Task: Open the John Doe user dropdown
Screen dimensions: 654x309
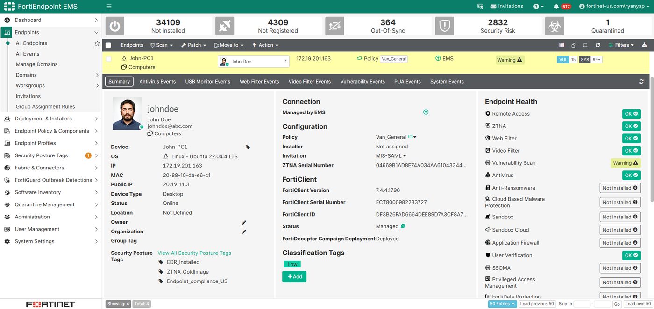Action: pyautogui.click(x=254, y=62)
